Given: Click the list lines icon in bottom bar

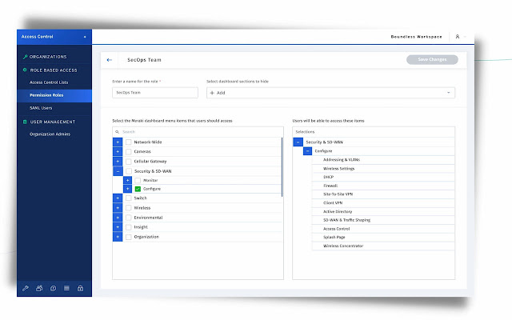Looking at the screenshot, I should coord(66,288).
